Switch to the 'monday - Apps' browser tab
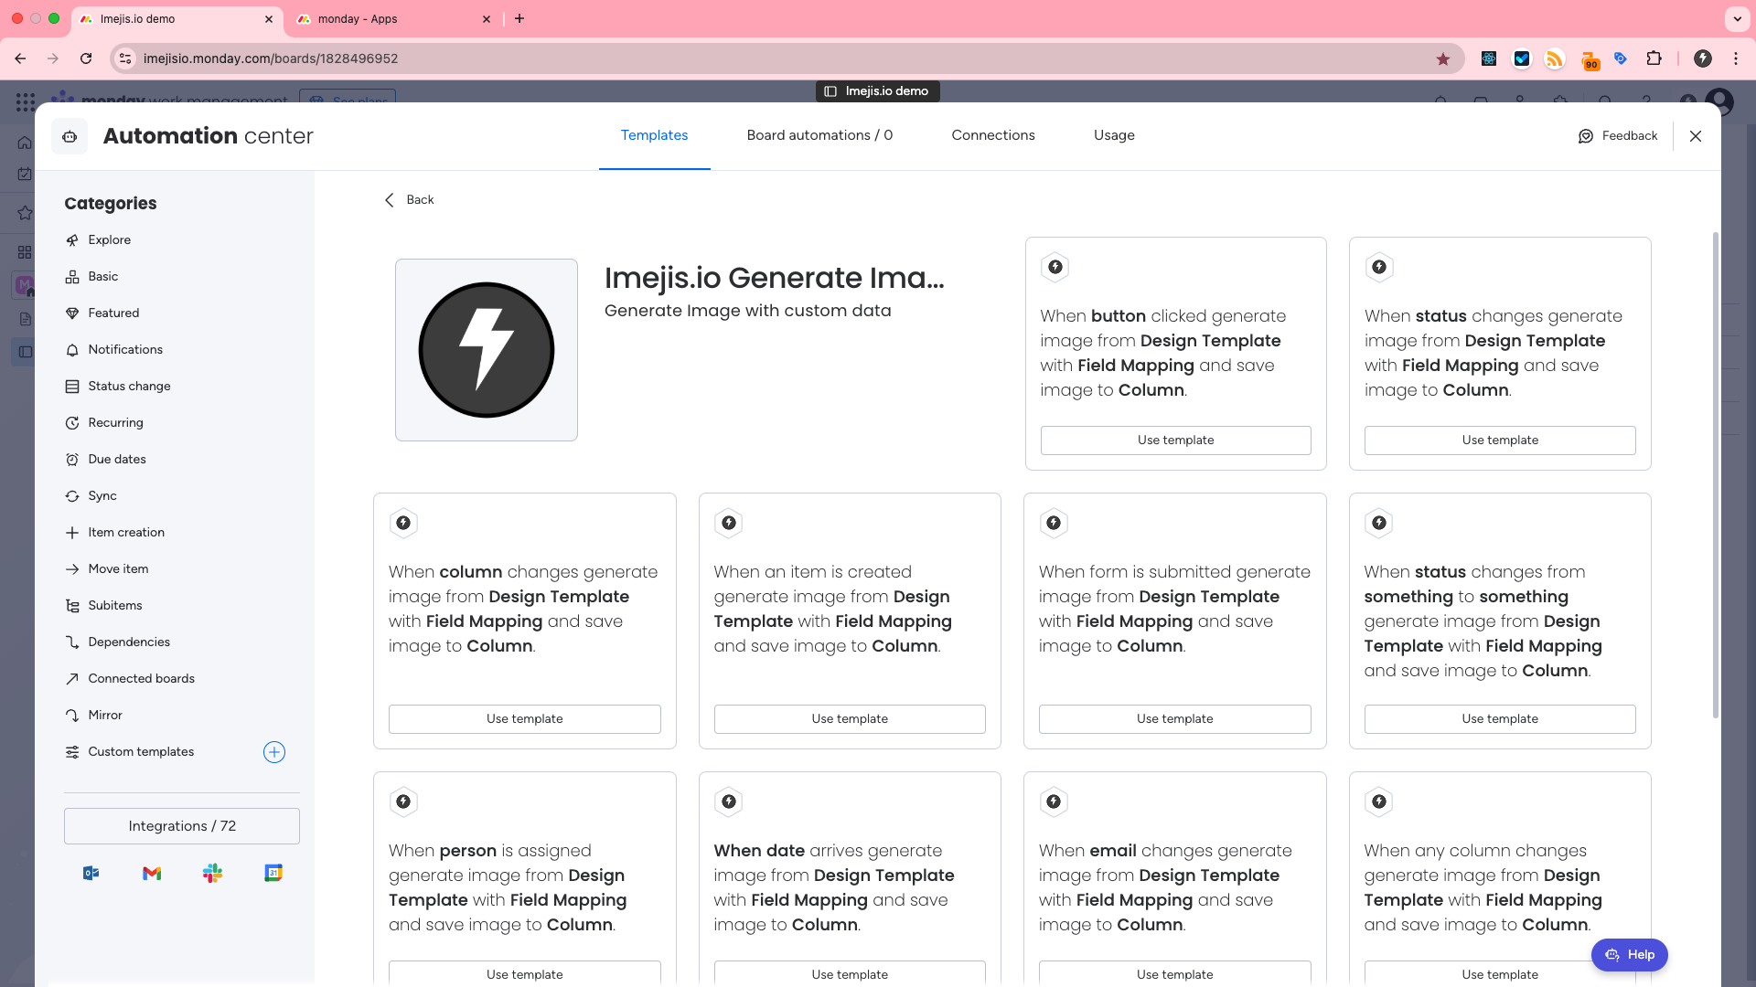The width and height of the screenshot is (1756, 987). pos(395,19)
